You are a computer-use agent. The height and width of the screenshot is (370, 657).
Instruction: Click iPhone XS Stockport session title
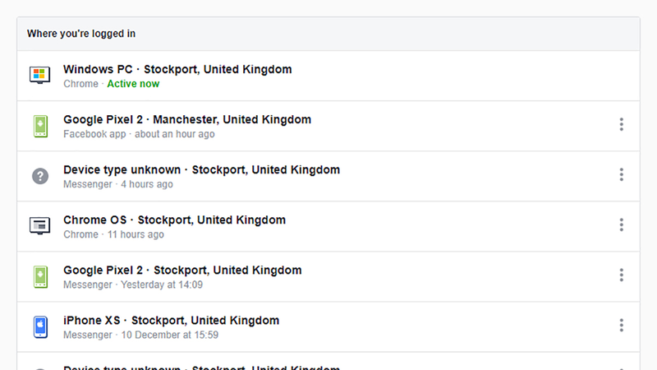click(172, 321)
